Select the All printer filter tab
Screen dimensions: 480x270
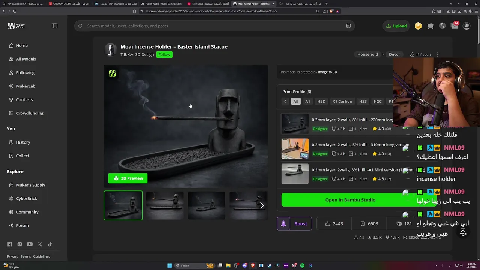click(296, 101)
